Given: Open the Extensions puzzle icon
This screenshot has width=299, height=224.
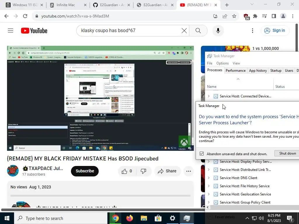Looking at the screenshot, I should point(255,16).
